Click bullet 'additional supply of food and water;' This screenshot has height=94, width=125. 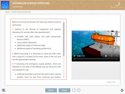(31, 45)
